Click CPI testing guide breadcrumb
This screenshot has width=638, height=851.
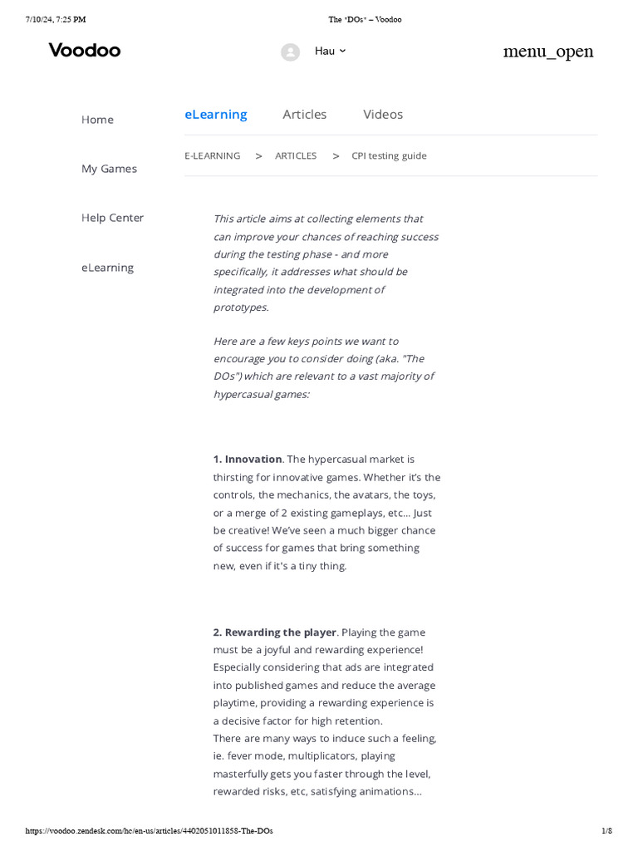pos(389,156)
